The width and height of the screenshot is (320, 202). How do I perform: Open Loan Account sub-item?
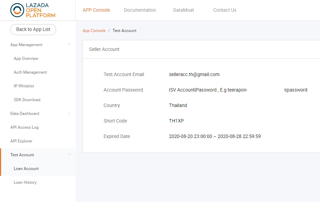point(26,169)
